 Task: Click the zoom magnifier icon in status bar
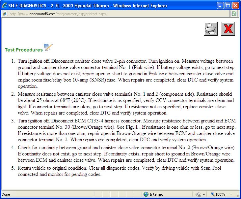(213, 194)
